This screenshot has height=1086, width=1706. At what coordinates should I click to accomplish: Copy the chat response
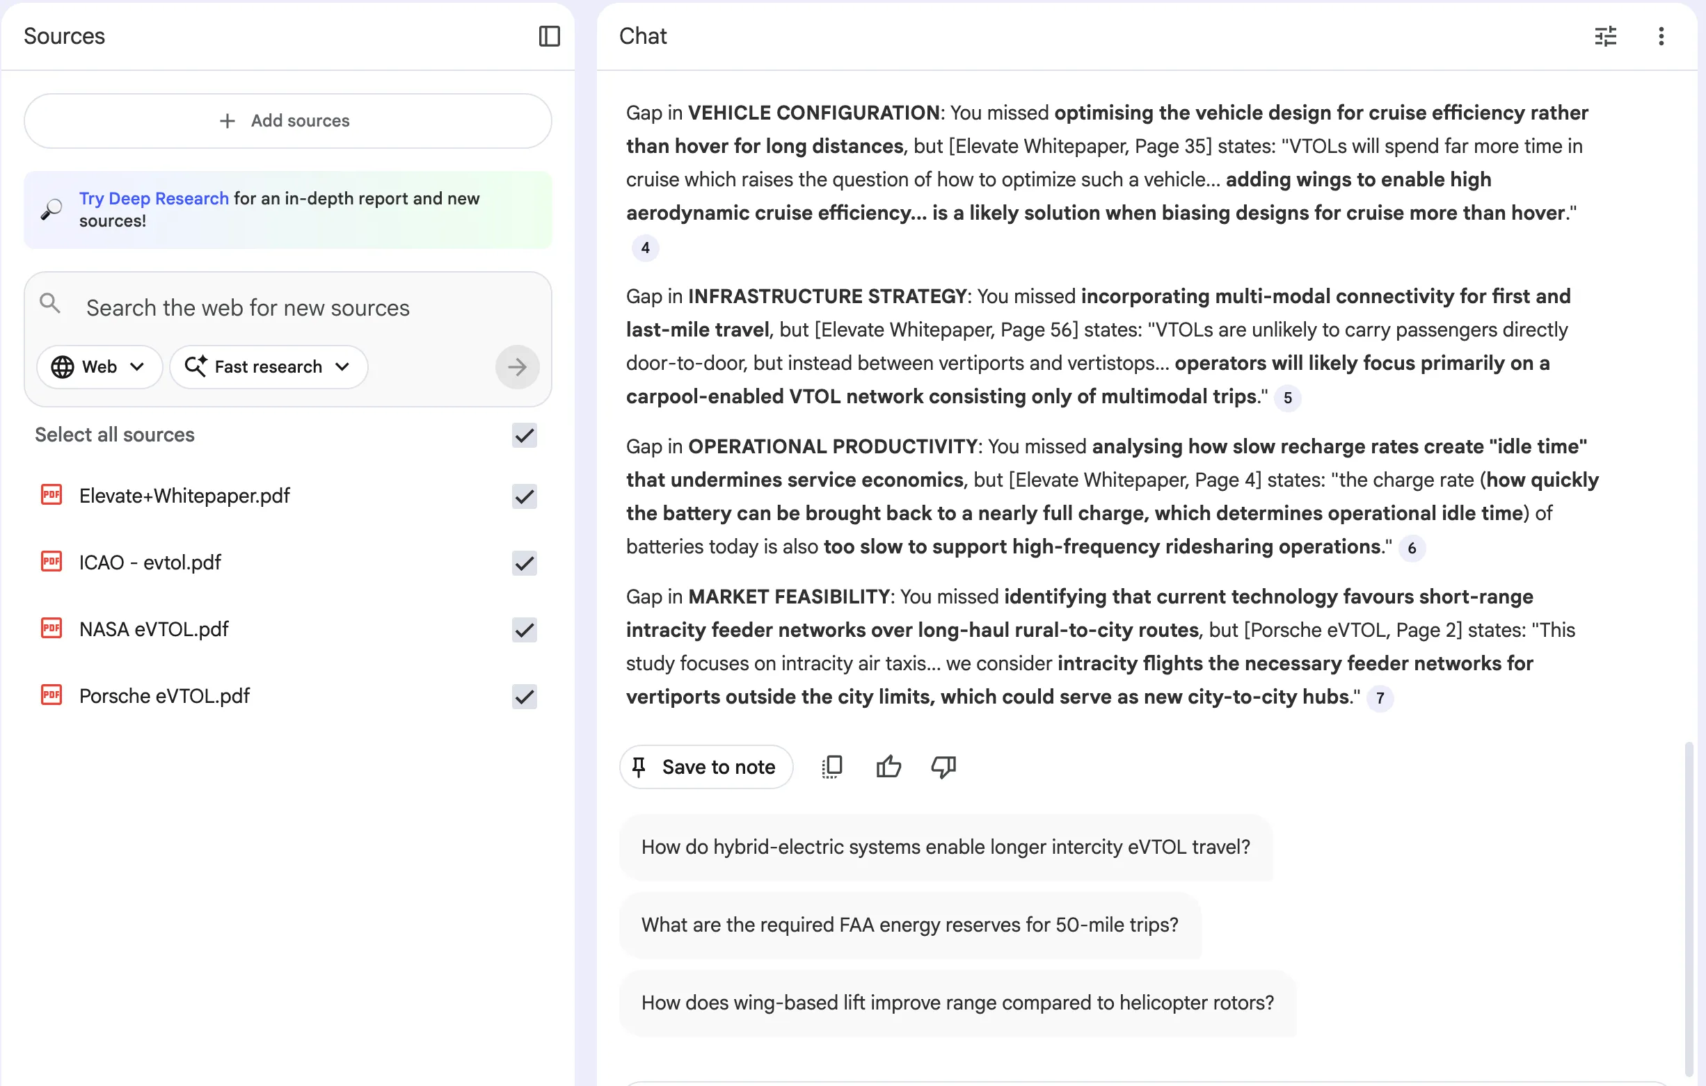pos(831,767)
